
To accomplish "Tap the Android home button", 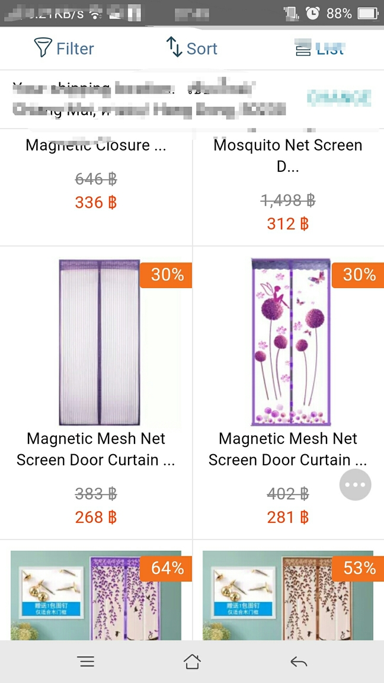I will 192,662.
